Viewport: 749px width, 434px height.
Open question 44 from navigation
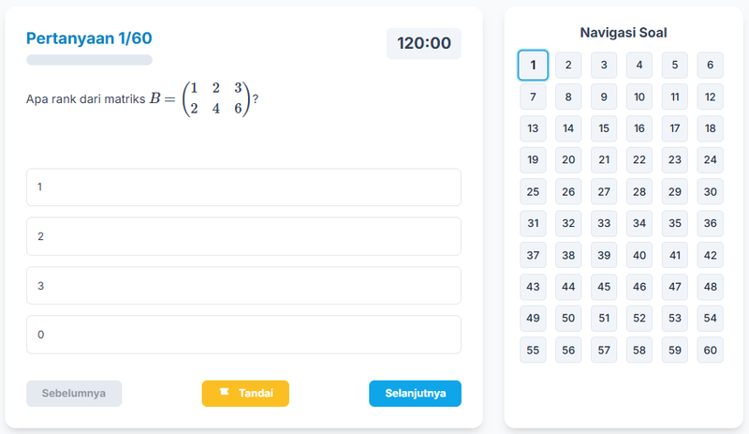[568, 287]
